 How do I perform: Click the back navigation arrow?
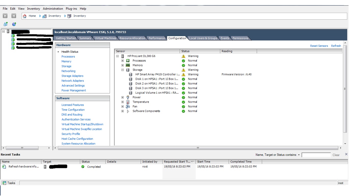click(5, 16)
